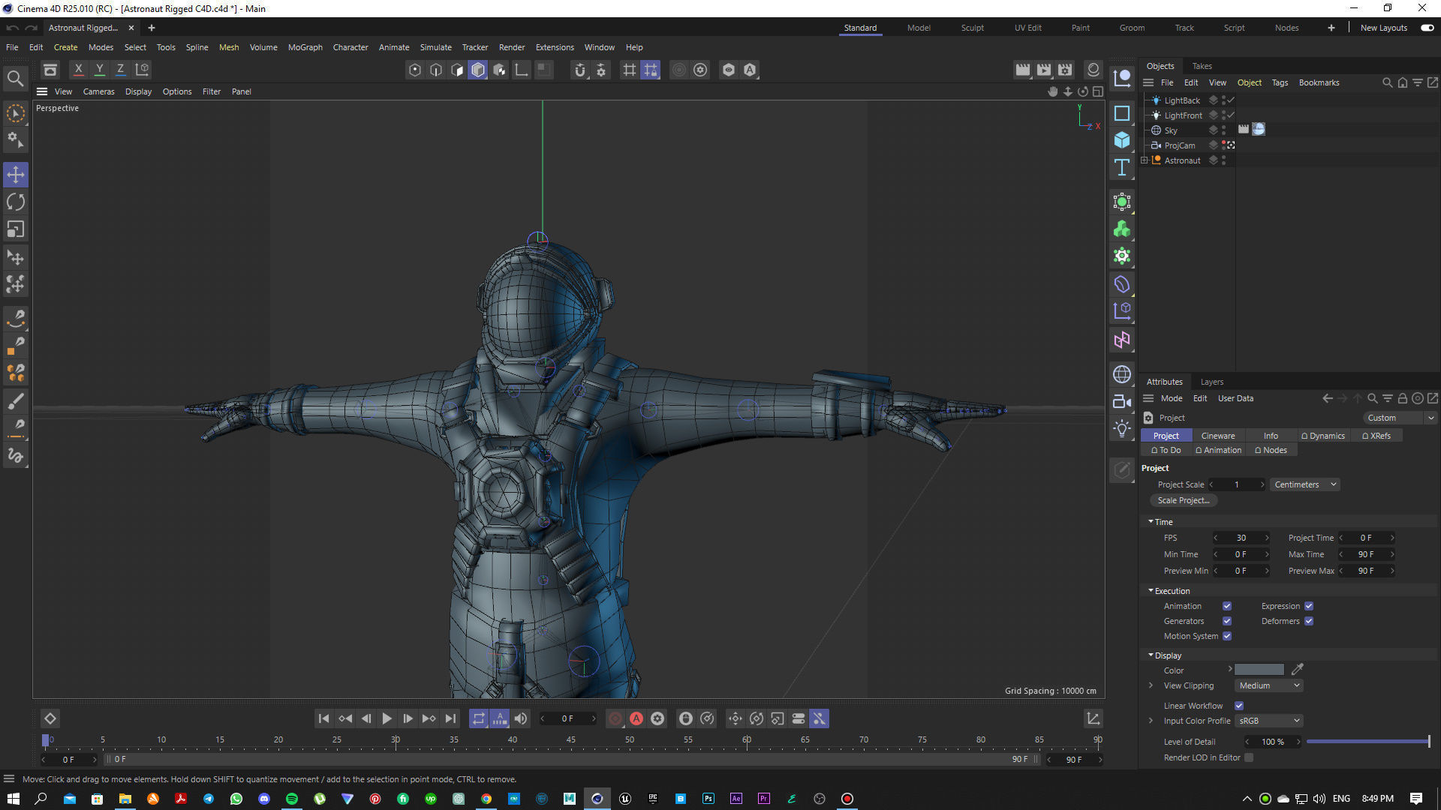Toggle timeline sound speaker icon
The height and width of the screenshot is (810, 1441).
coord(521,718)
